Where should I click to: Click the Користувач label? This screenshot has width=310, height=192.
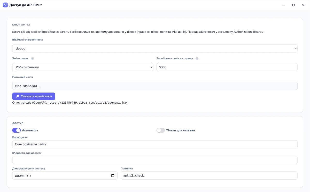[x=20, y=137]
